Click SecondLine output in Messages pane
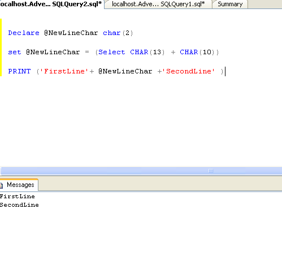 coord(19,205)
